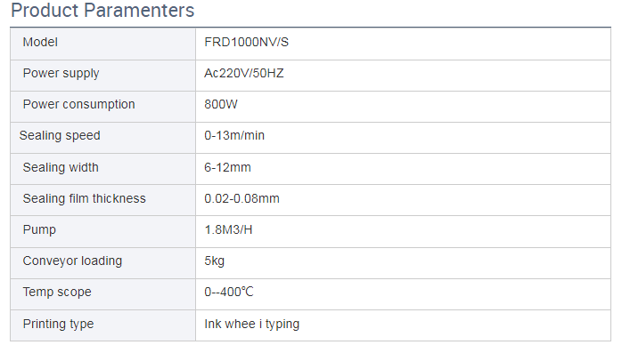Select the Sealing width label
The width and height of the screenshot is (622, 353).
click(x=61, y=167)
